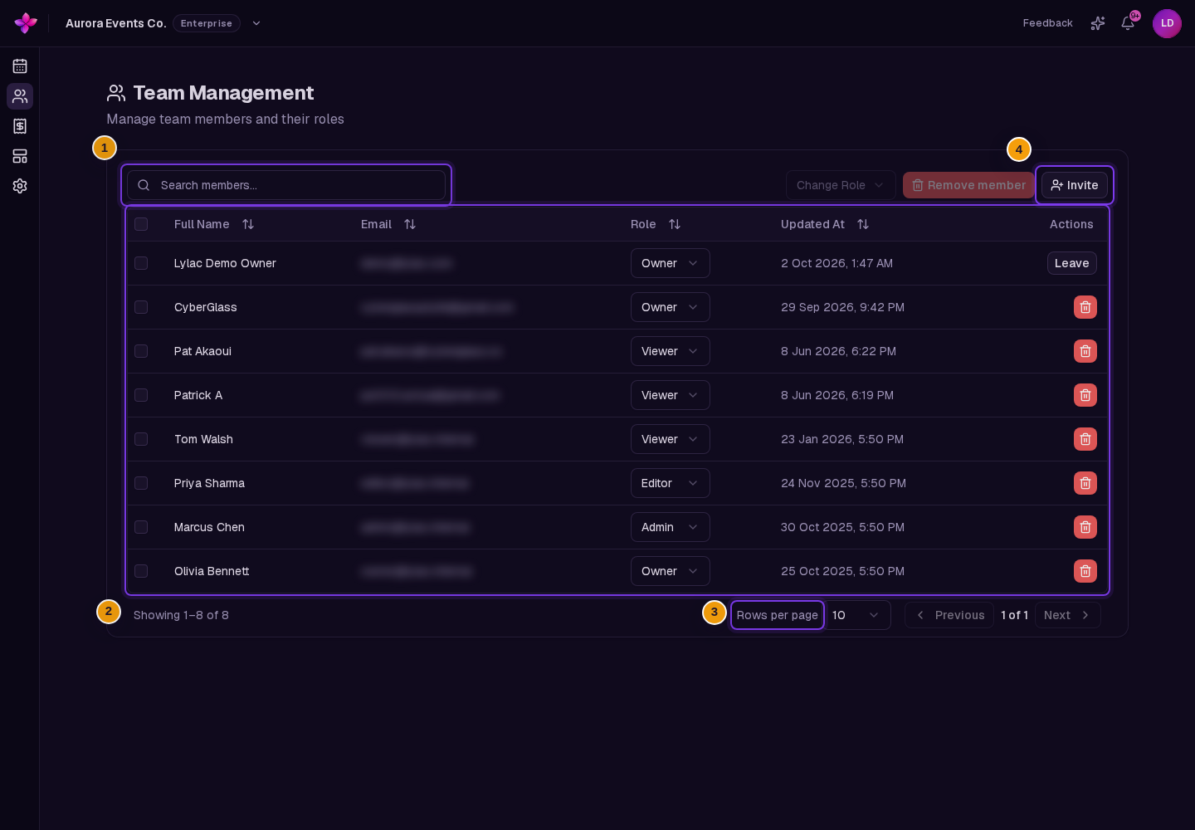Select the Pat Akaoui row checkbox
Image resolution: width=1195 pixels, height=830 pixels.
click(141, 351)
